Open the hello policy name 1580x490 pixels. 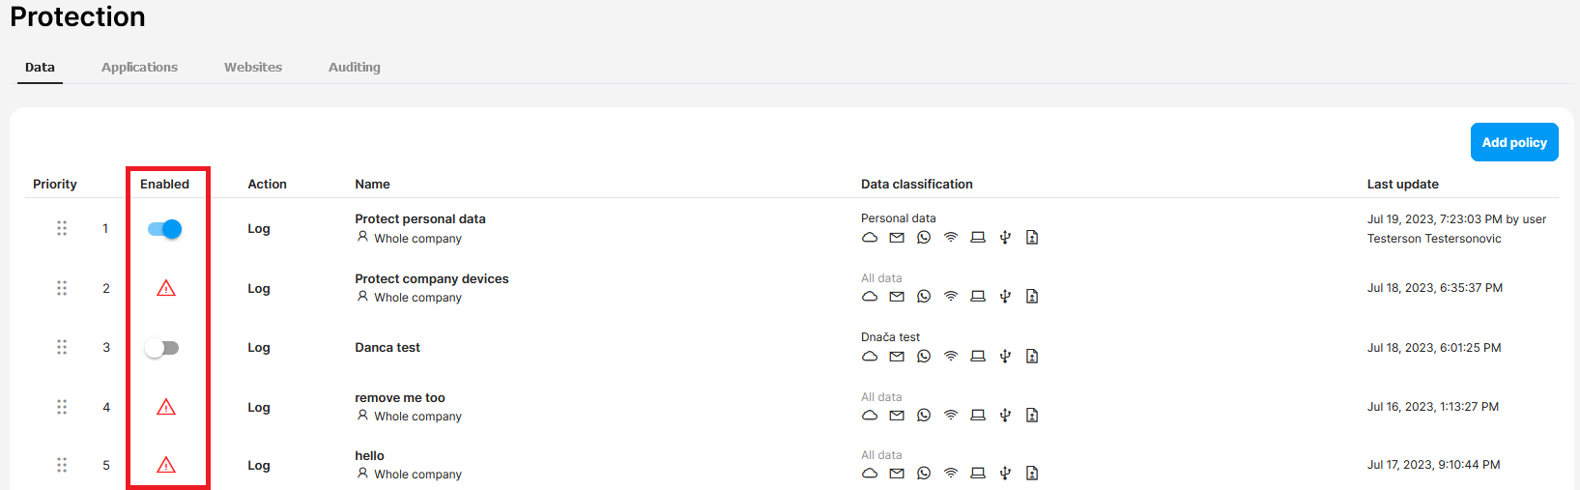click(369, 455)
